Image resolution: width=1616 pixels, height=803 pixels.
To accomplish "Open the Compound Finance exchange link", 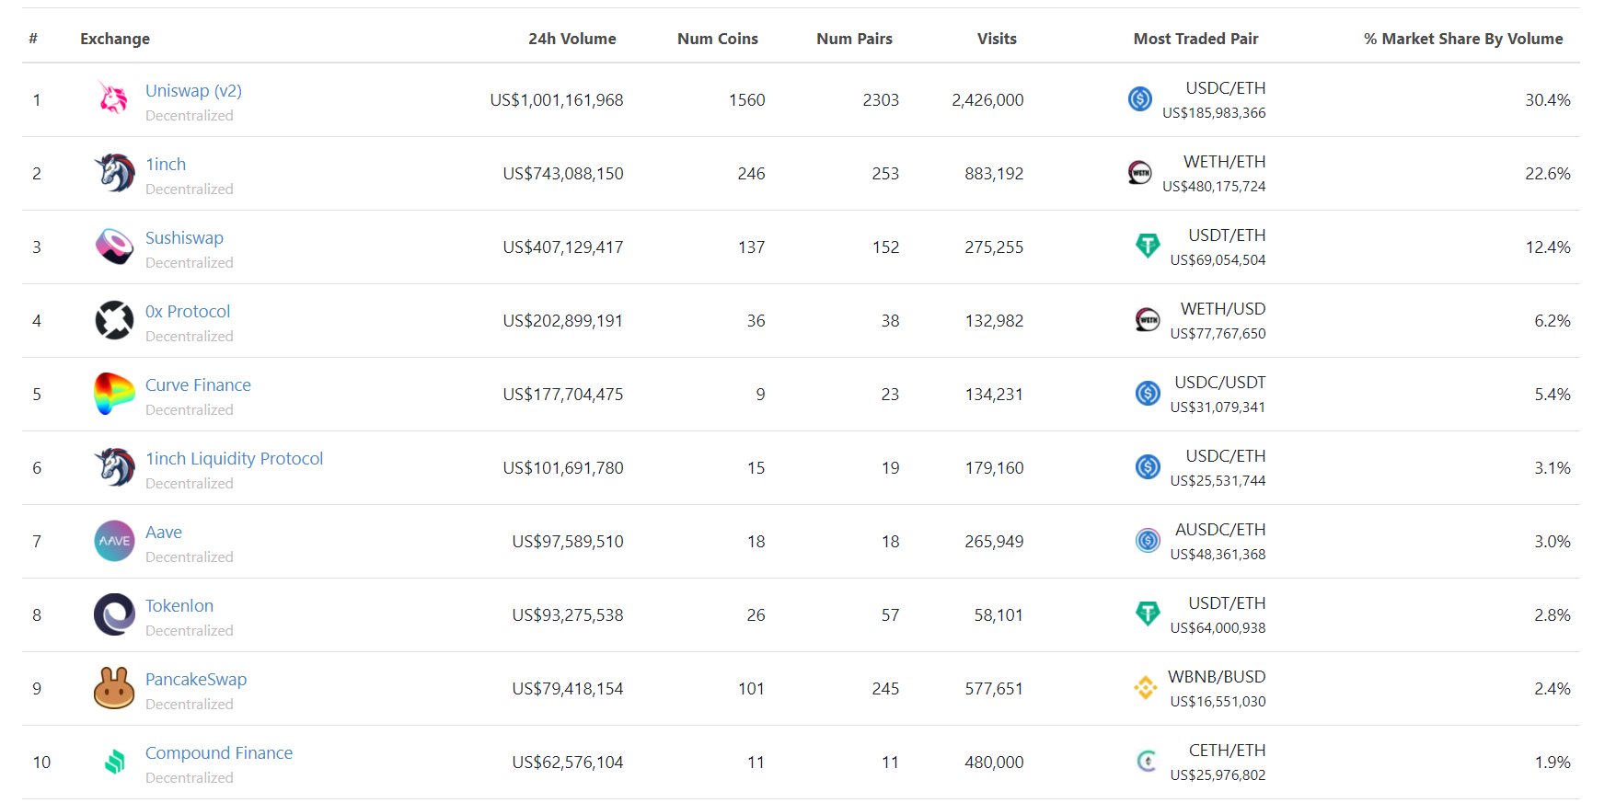I will click(219, 752).
